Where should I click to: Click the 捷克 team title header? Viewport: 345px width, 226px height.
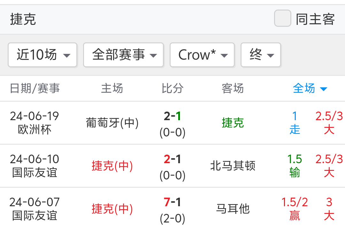coord(23,19)
